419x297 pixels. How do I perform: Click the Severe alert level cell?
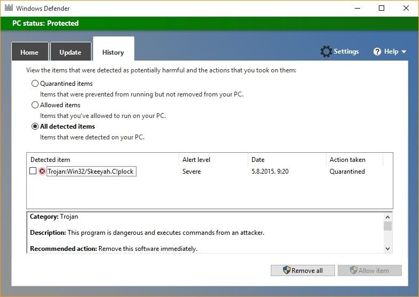pos(192,172)
